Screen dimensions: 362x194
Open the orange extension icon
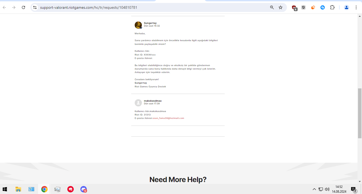[313, 7]
